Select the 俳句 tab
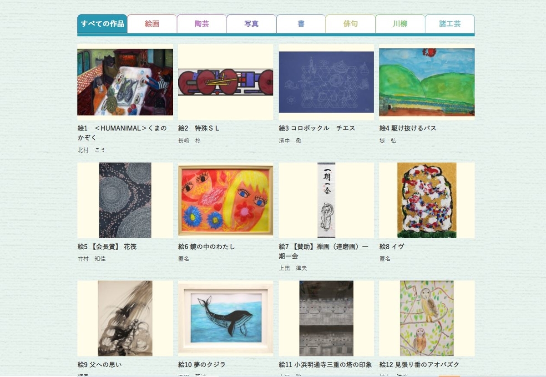Image resolution: width=546 pixels, height=377 pixels. pyautogui.click(x=350, y=24)
